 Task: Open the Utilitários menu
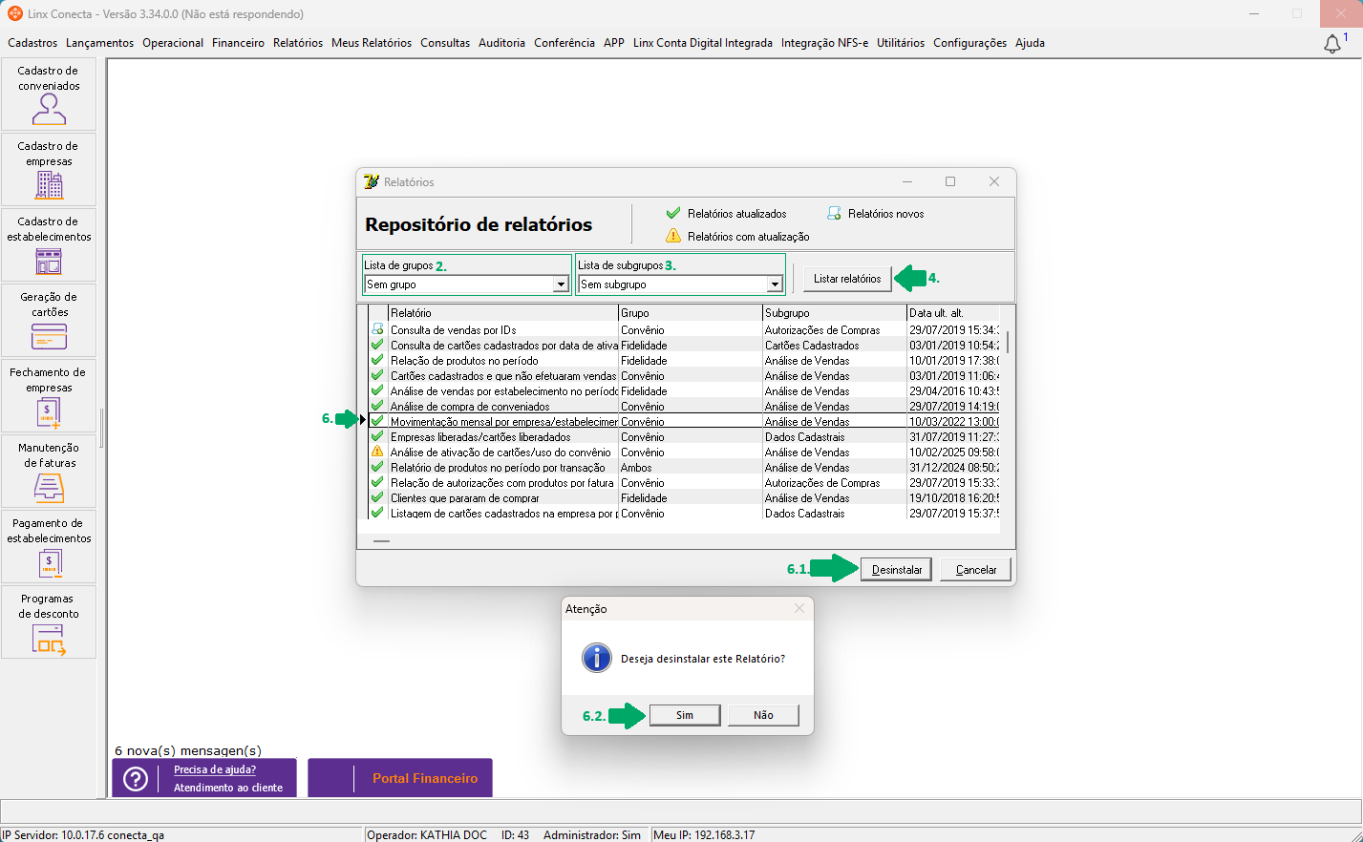pos(901,43)
